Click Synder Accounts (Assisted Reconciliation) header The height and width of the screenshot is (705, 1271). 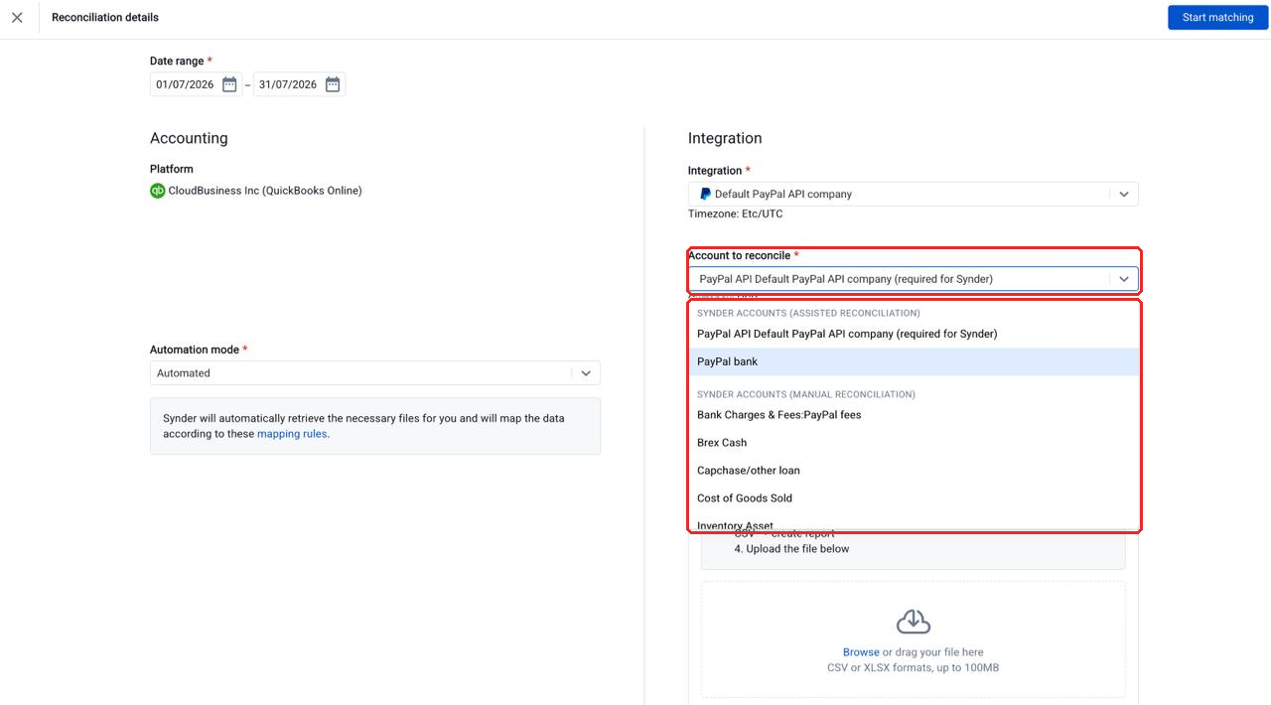808,313
